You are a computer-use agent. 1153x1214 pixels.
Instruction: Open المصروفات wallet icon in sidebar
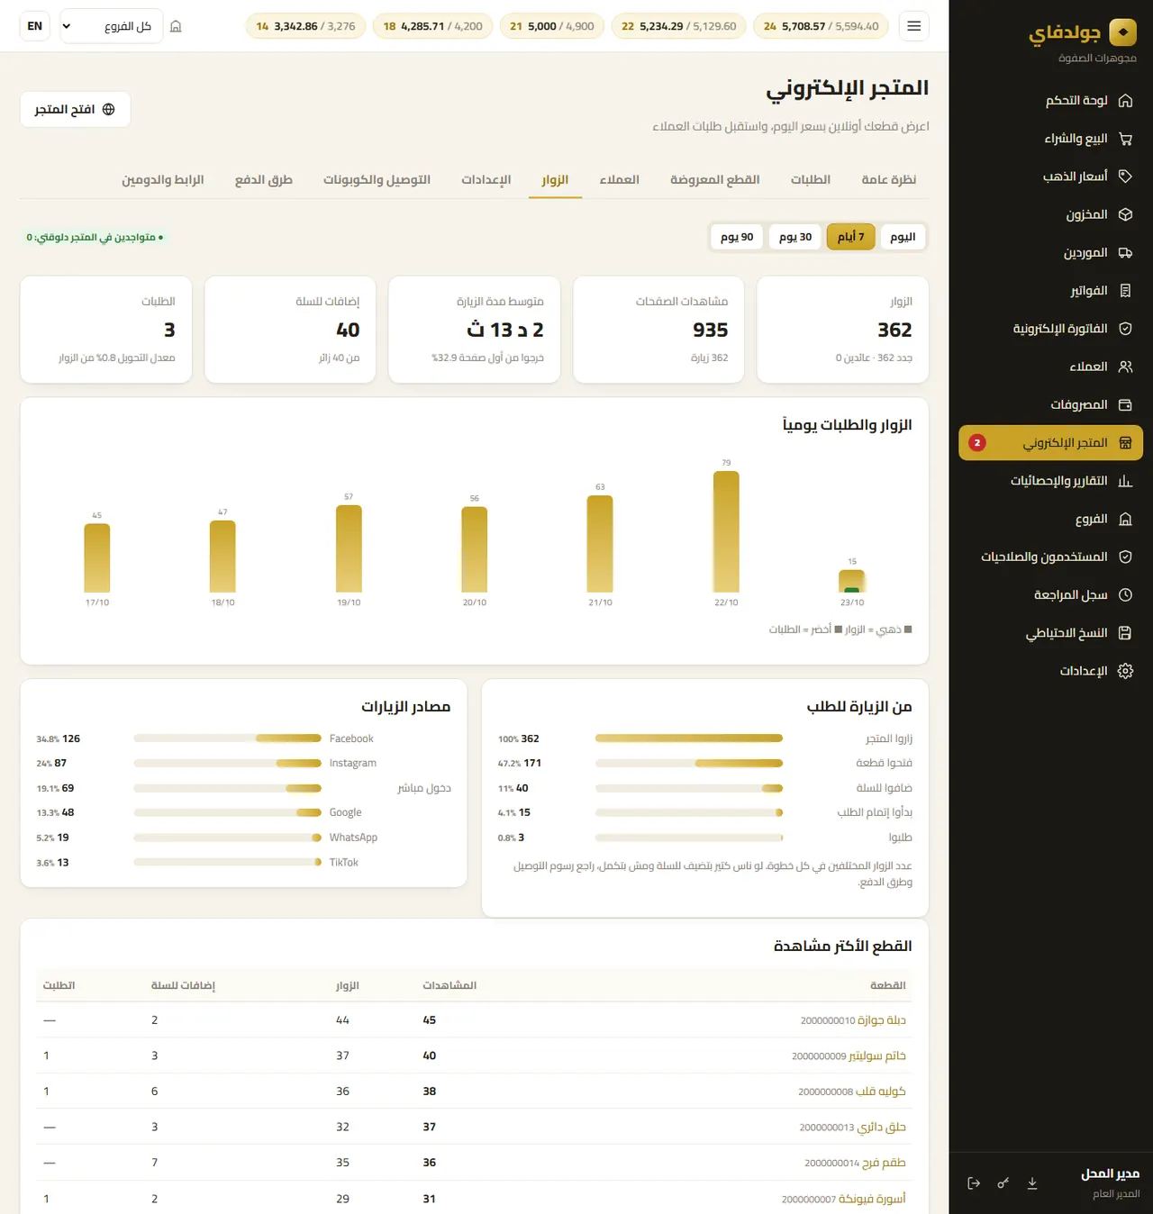1125,405
